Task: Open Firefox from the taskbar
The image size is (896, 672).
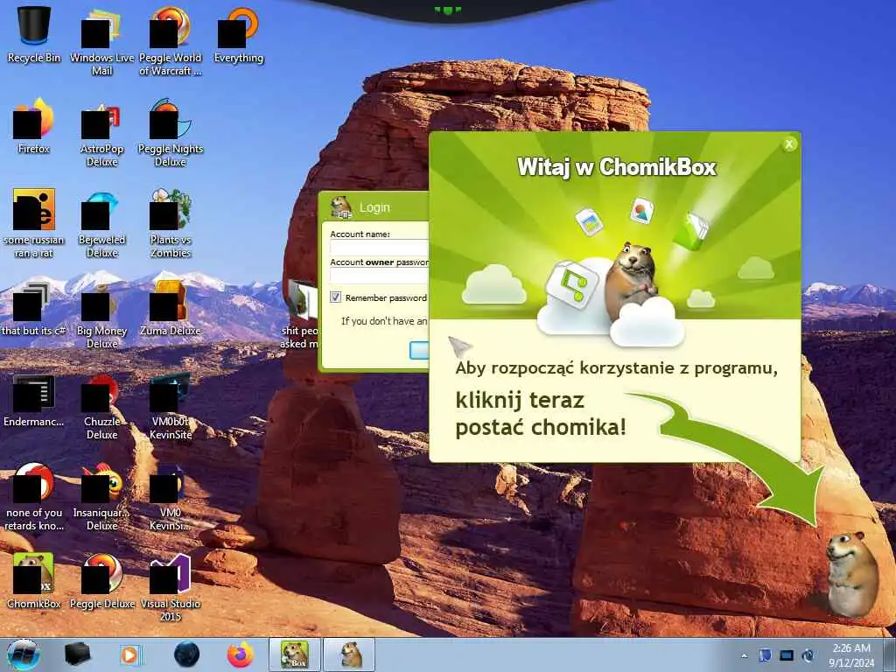Action: coord(241,654)
